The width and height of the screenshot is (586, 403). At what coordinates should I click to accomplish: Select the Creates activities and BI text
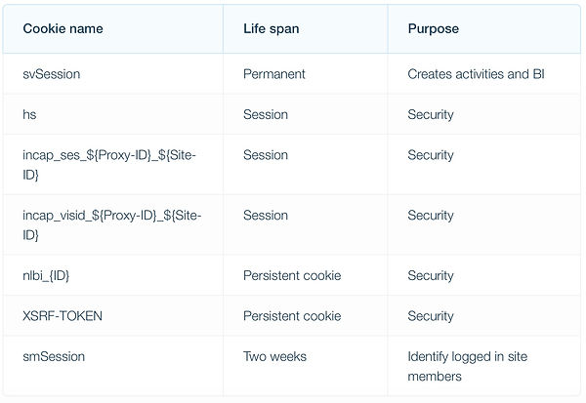click(x=476, y=74)
